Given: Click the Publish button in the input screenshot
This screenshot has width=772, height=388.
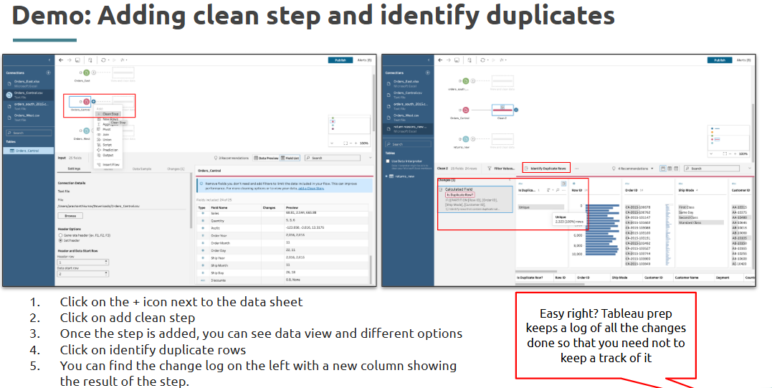Looking at the screenshot, I should tap(340, 60).
